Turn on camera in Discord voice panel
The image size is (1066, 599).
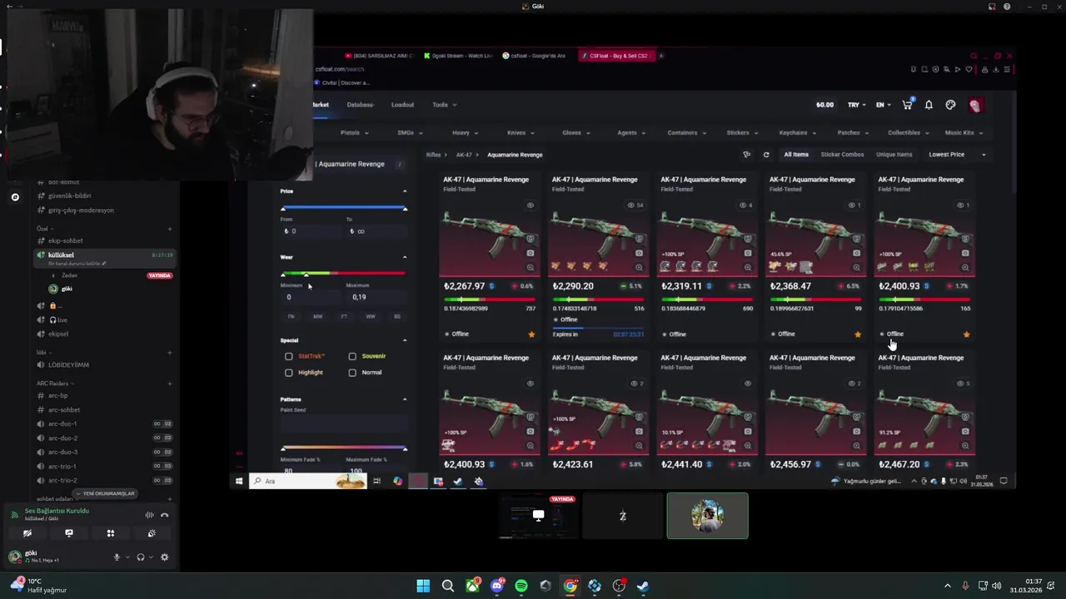[x=27, y=533]
